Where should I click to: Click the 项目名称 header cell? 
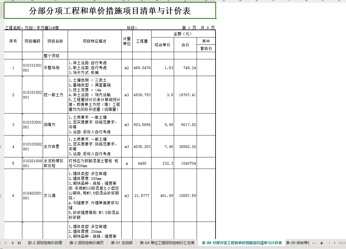pos(55,41)
